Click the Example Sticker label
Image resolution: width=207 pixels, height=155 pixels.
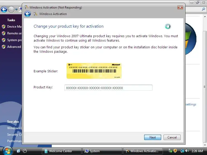coord(46,71)
